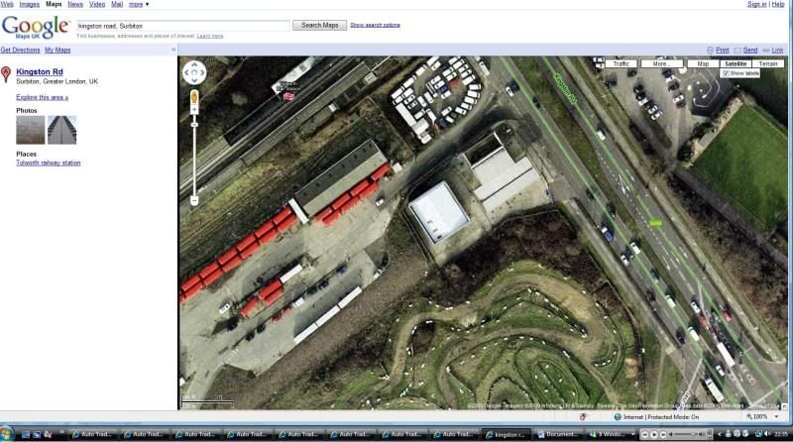Click the search box containing kingston road, Surbiton
Screen dimensions: 793x442
[182, 25]
